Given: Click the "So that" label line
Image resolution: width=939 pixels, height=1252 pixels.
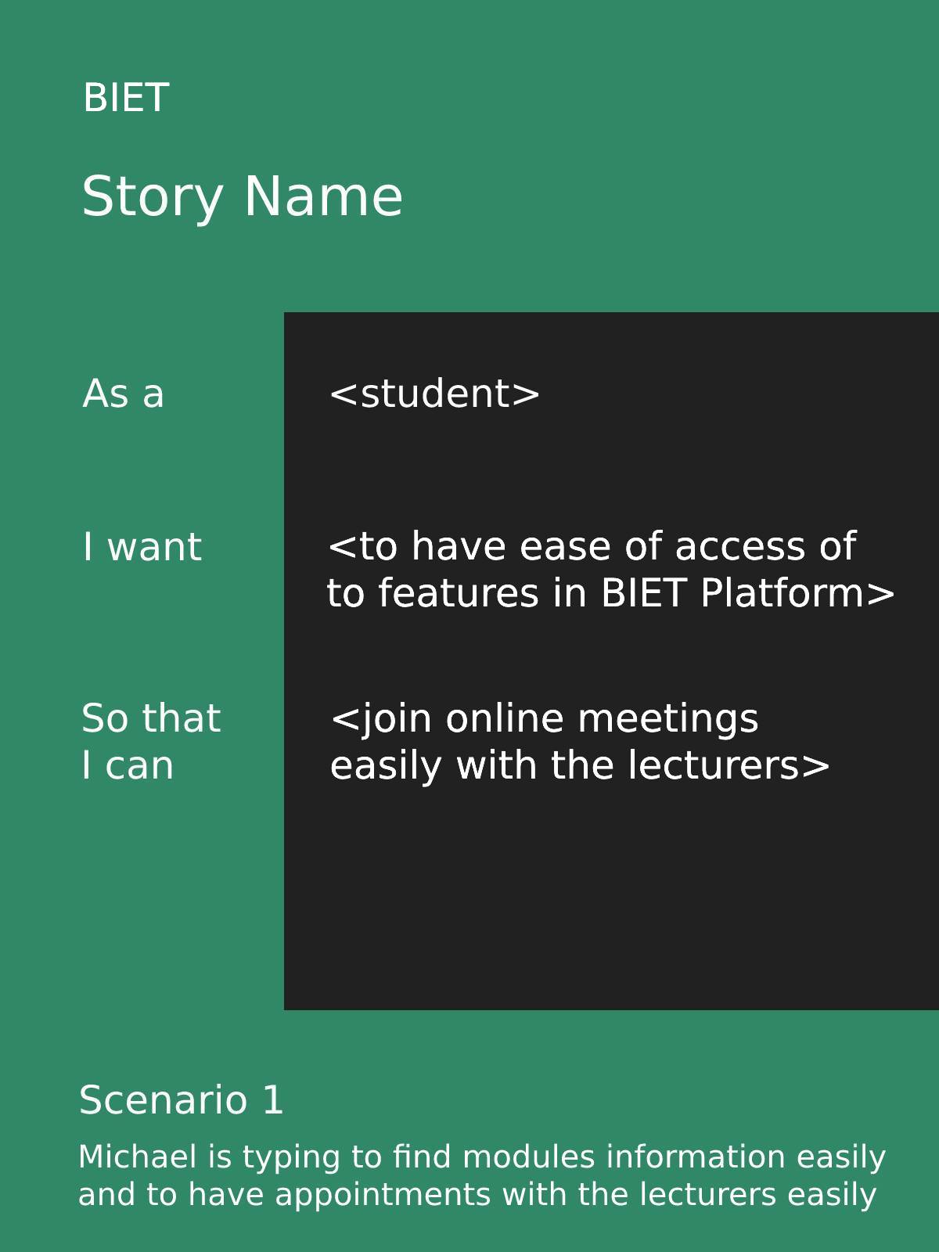Looking at the screenshot, I should coord(152,718).
